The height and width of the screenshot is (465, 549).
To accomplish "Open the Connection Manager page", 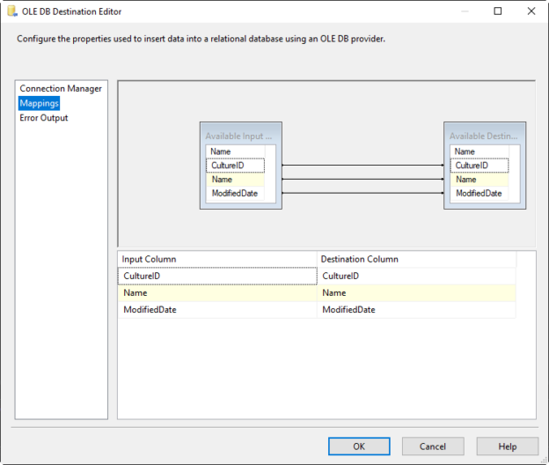I will pyautogui.click(x=61, y=88).
